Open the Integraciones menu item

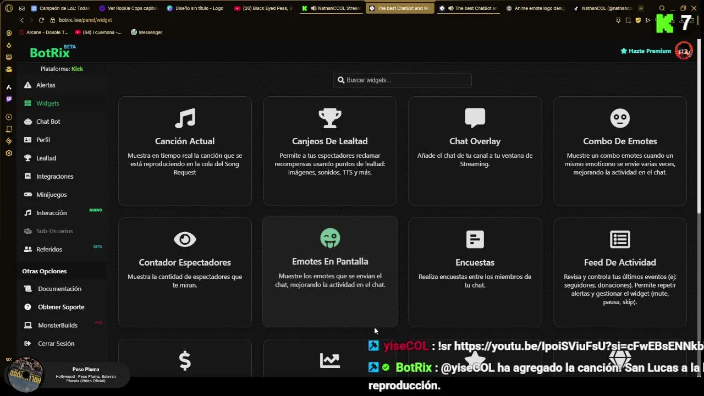[55, 177]
